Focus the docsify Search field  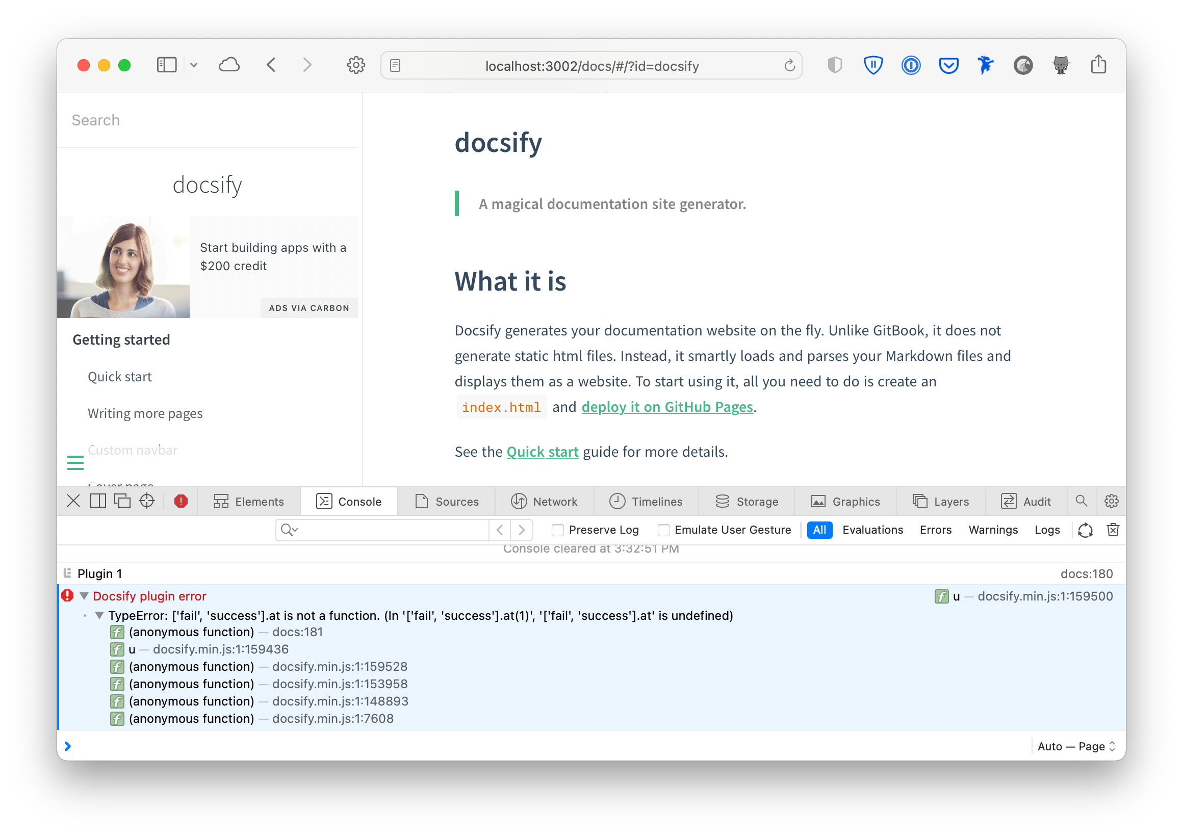[208, 120]
